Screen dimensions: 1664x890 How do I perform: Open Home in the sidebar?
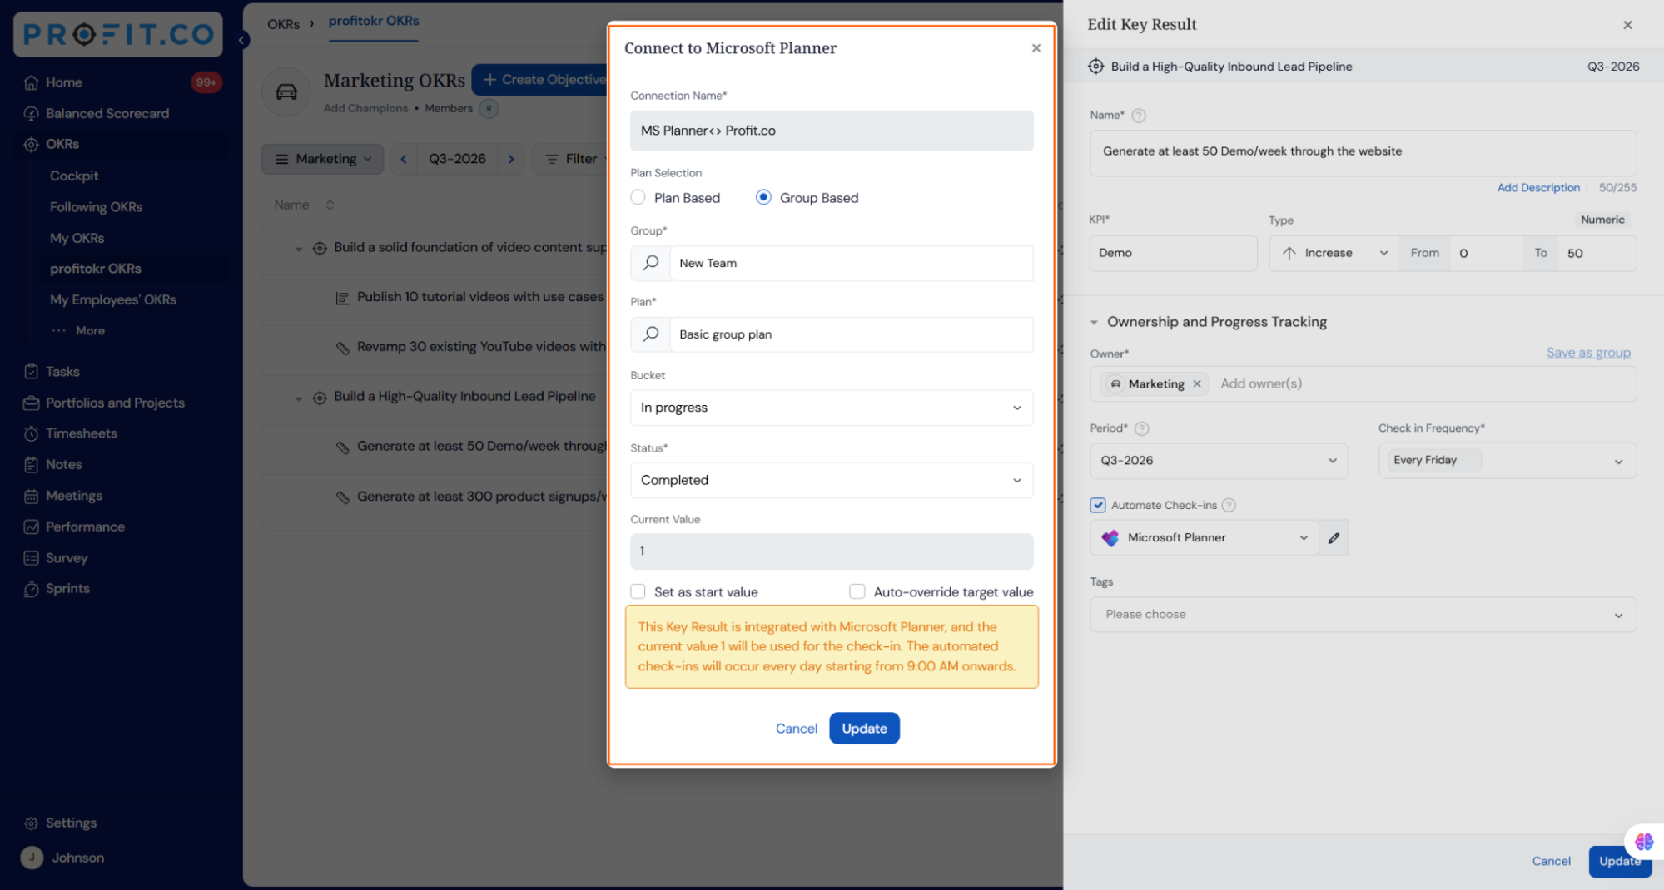coord(63,82)
